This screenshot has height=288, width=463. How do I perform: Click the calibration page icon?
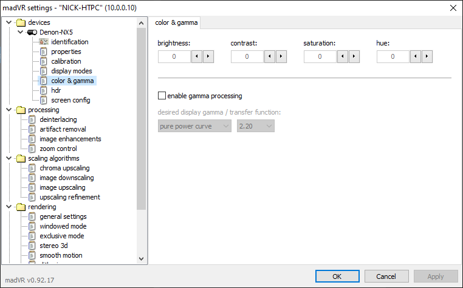click(x=43, y=61)
